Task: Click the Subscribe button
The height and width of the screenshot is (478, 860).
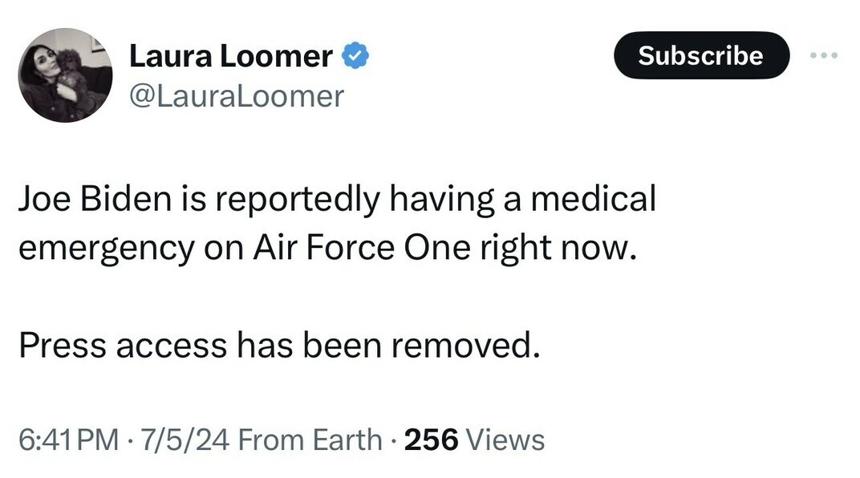Action: coord(701,55)
